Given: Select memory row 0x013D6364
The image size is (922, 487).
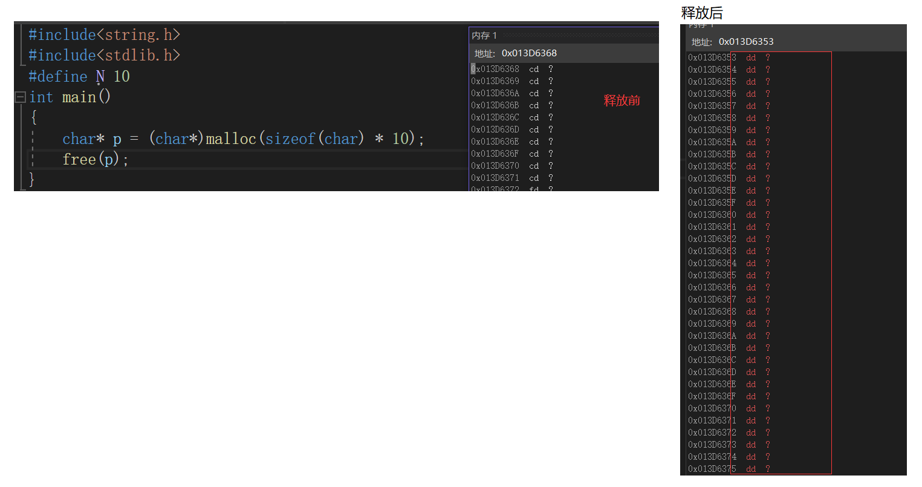Looking at the screenshot, I should (729, 263).
